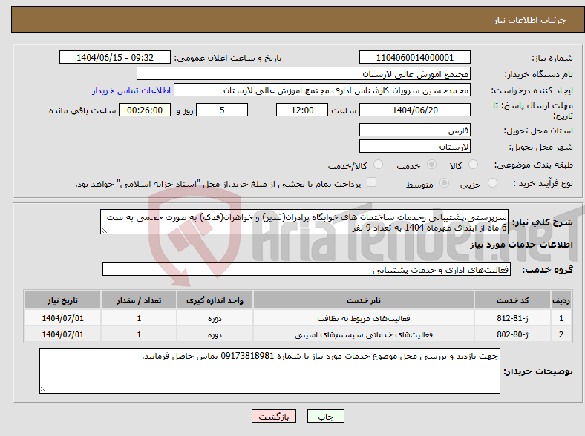Click the deadline time field 12:00

click(302, 110)
